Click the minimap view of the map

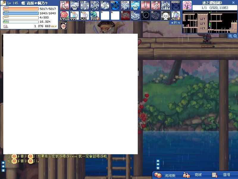click(x=210, y=22)
